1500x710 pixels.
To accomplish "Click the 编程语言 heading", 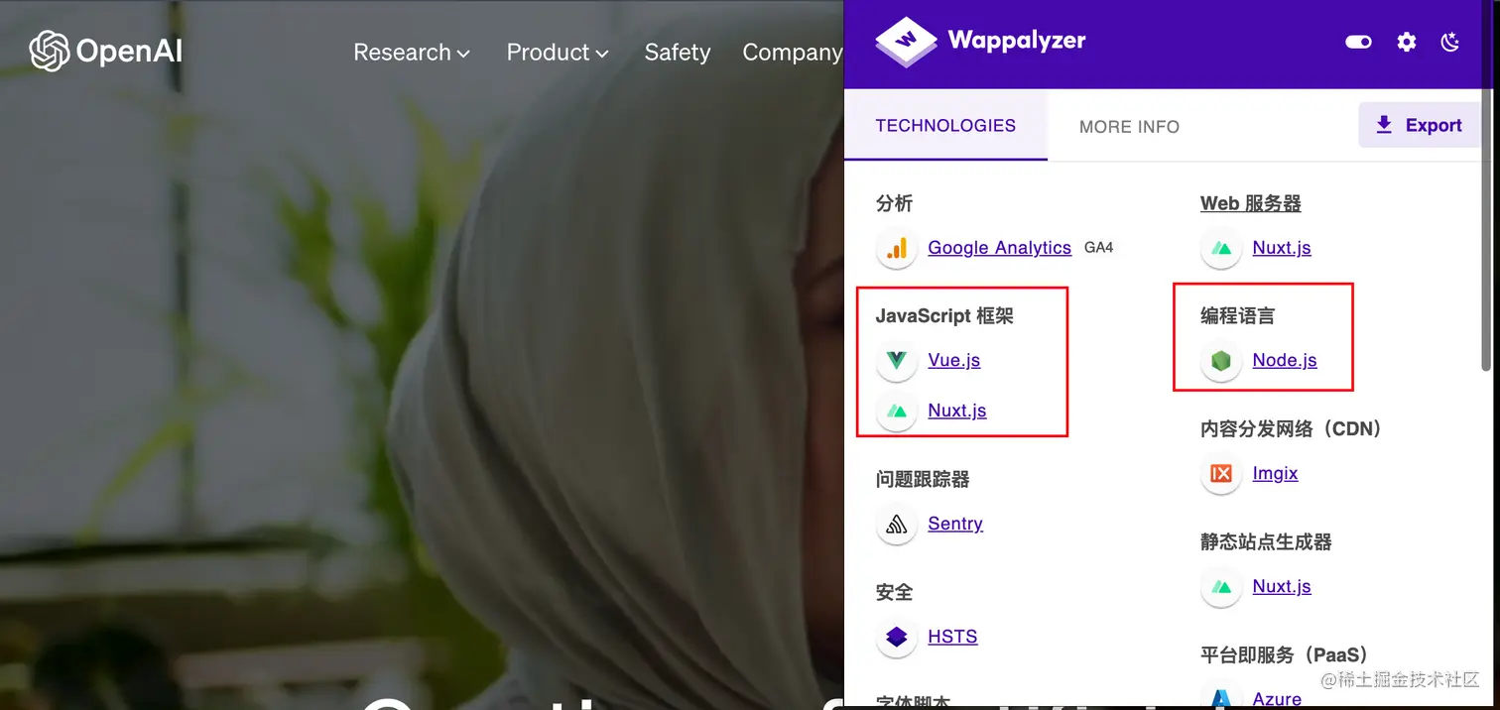I will [x=1237, y=316].
